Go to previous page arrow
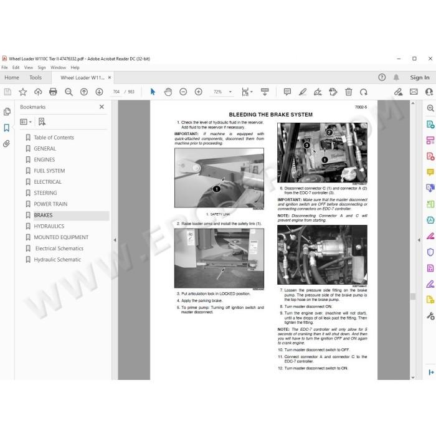This screenshot has width=436, height=436. pos(84,92)
